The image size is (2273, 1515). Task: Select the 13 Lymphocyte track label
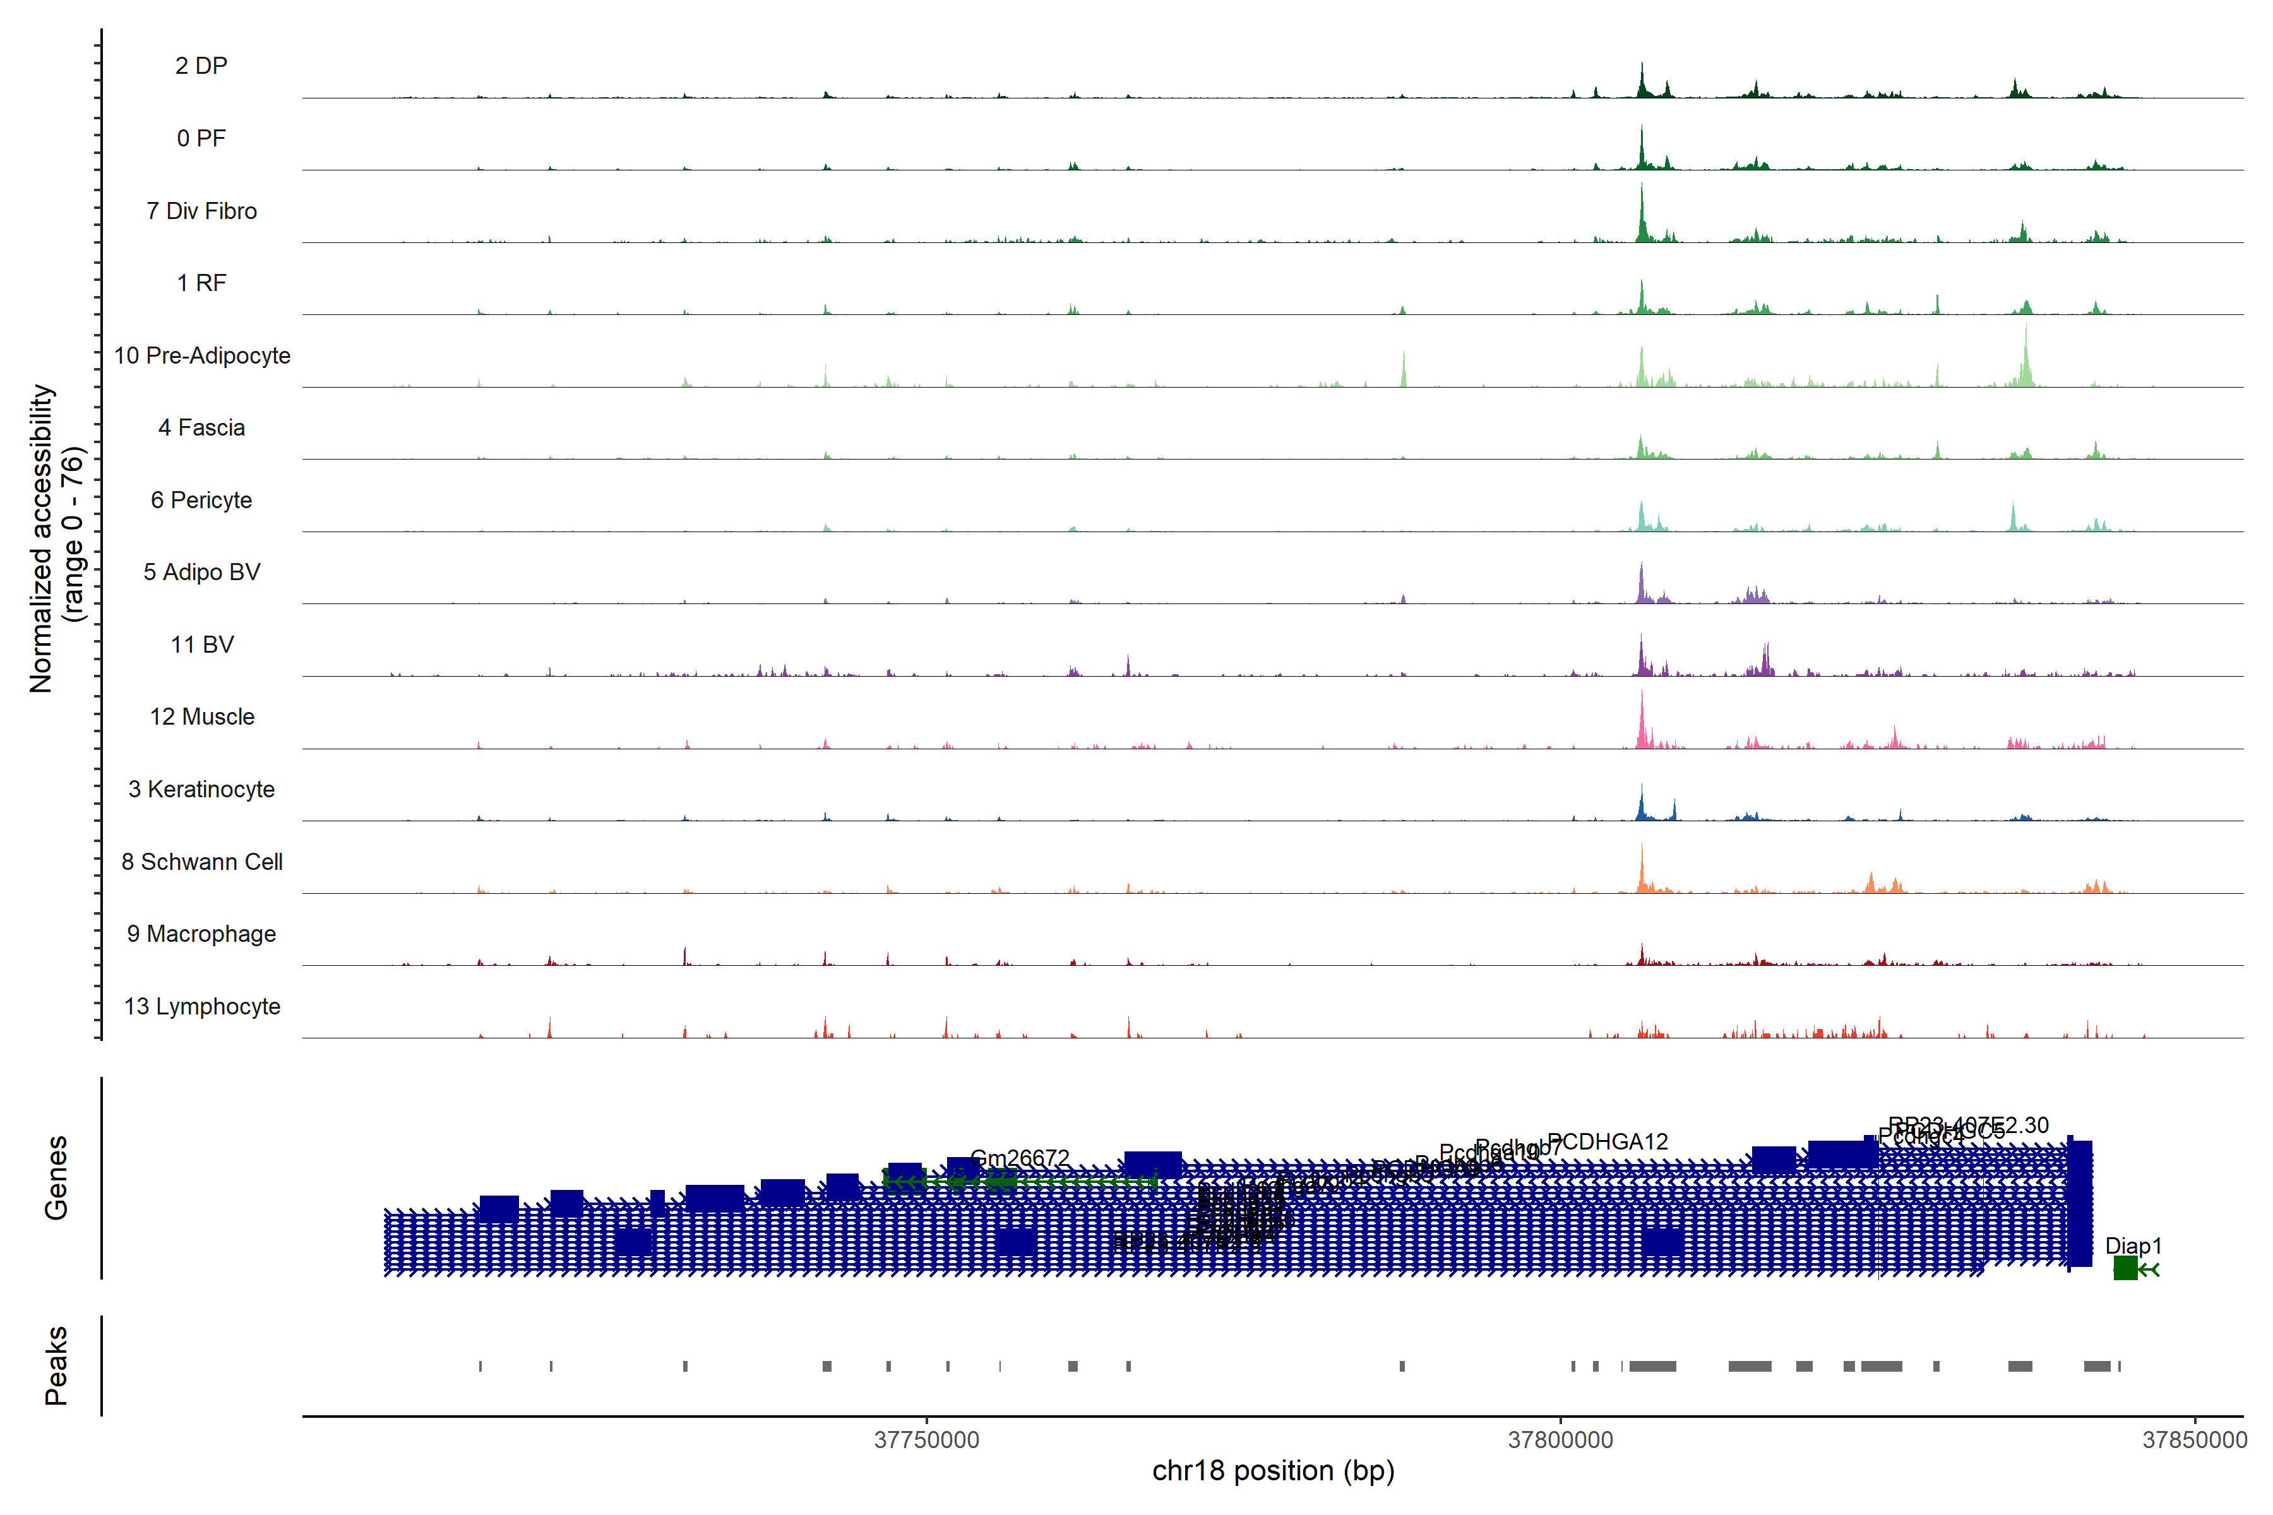click(x=202, y=1006)
